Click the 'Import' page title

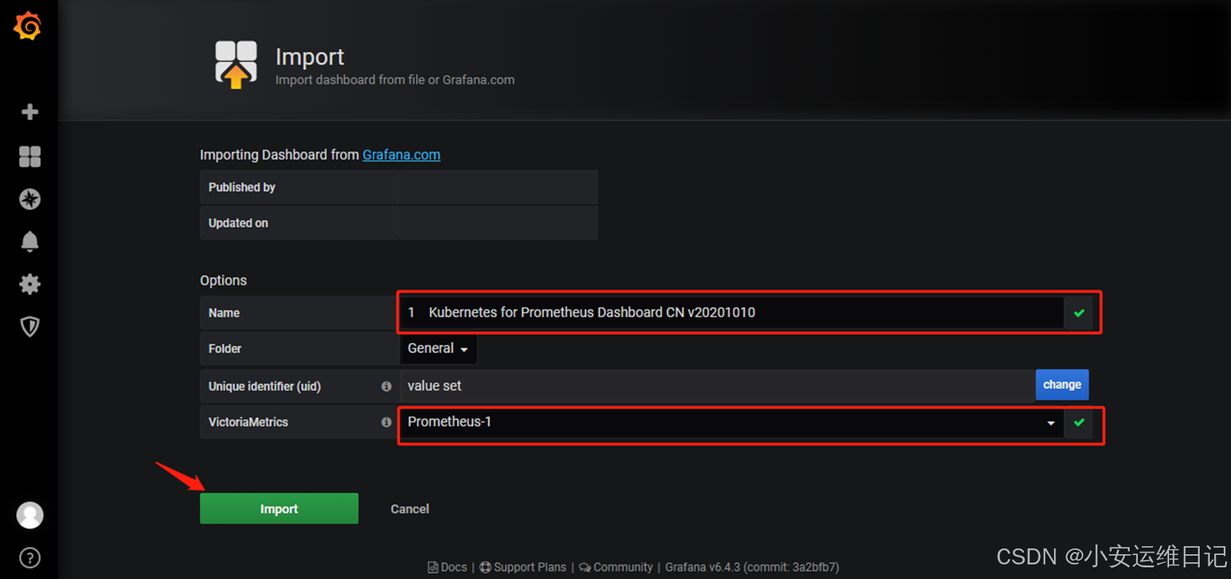[x=310, y=57]
